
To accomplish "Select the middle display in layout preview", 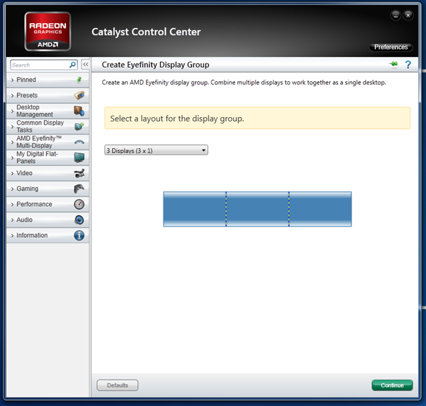I will pyautogui.click(x=258, y=209).
